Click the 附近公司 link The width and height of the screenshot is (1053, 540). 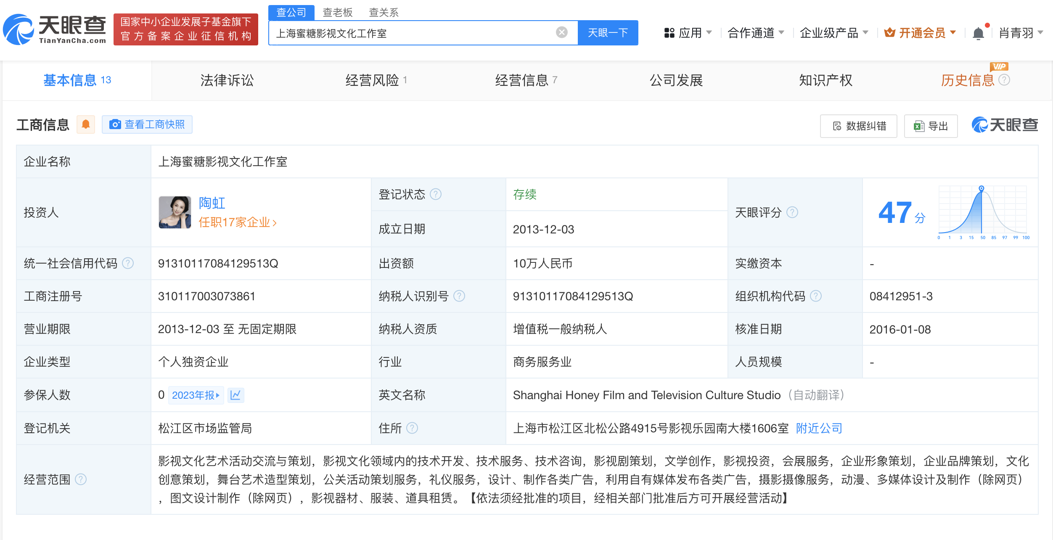(819, 428)
